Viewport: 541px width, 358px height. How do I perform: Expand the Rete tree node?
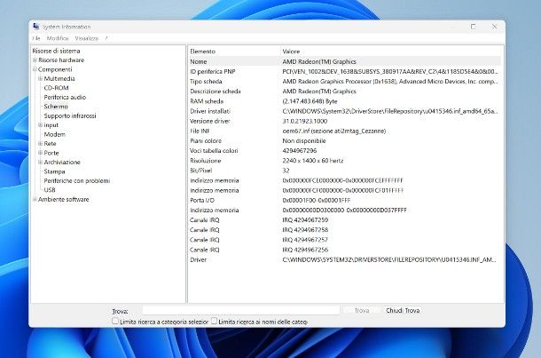click(x=40, y=143)
